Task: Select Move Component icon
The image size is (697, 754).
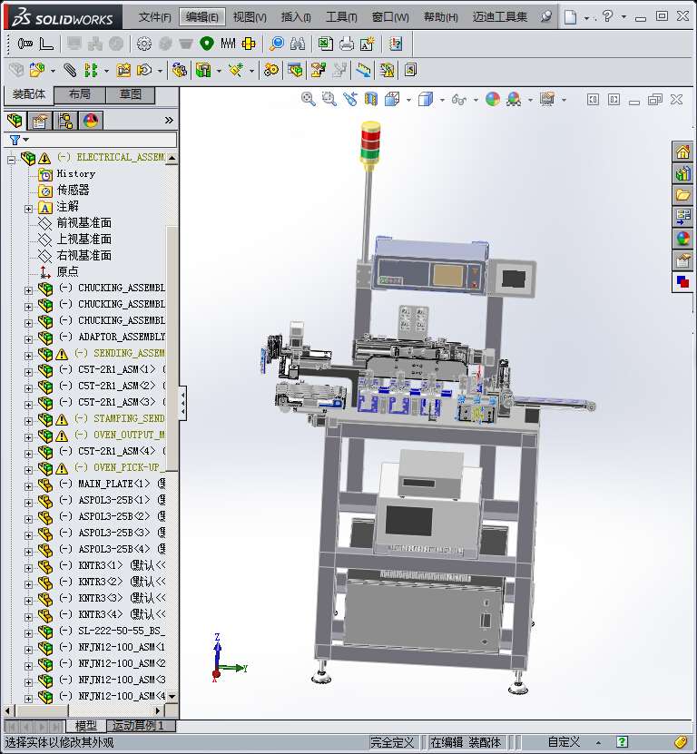Action: point(144,70)
